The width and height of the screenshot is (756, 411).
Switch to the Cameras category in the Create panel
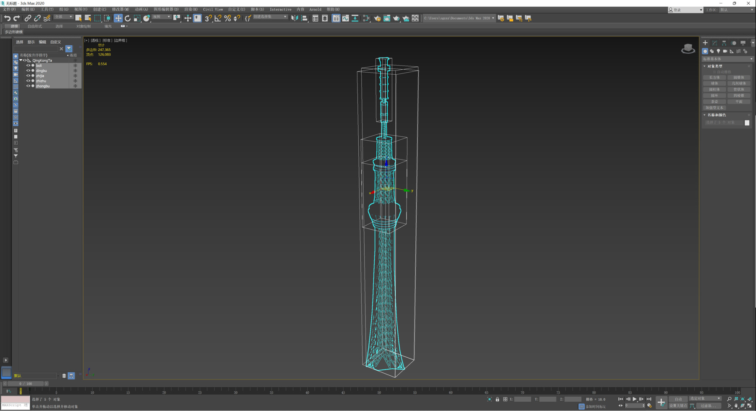coord(724,51)
